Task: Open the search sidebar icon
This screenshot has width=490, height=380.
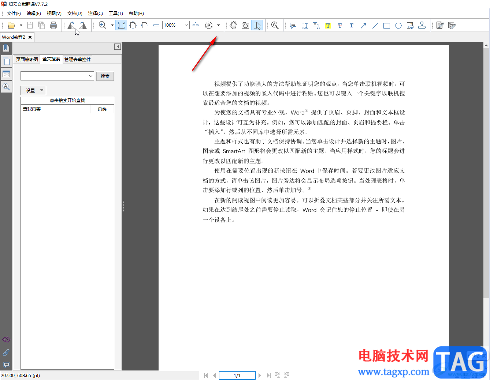Action: point(6,87)
